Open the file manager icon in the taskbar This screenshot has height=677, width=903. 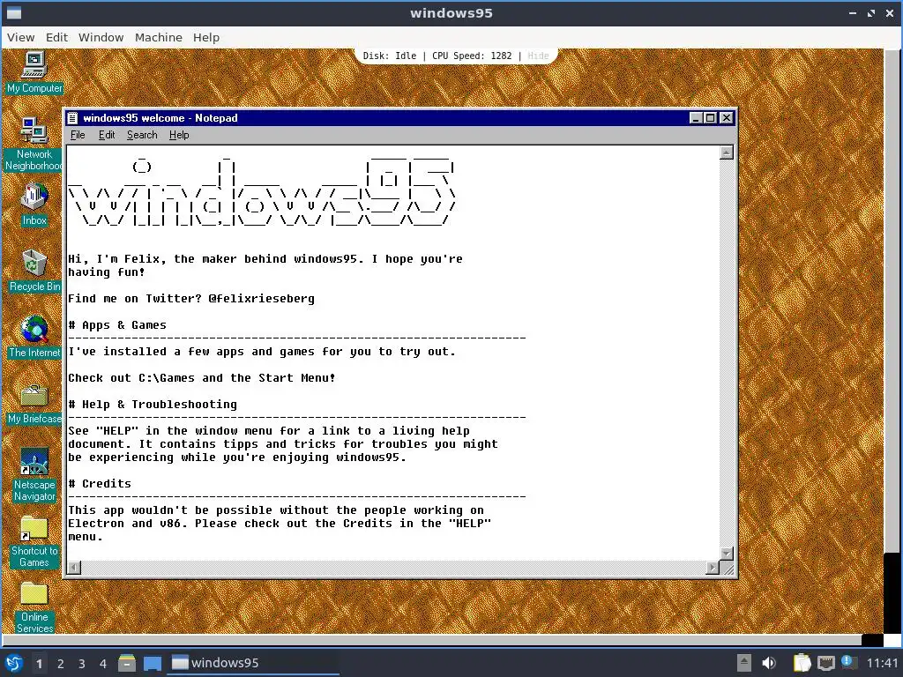pyautogui.click(x=127, y=663)
